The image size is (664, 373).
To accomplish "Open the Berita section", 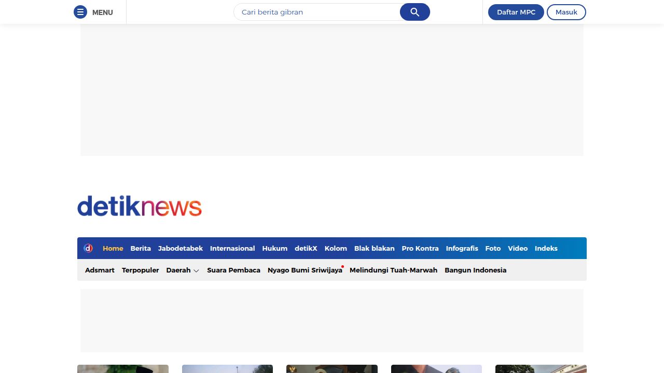I will pos(141,248).
